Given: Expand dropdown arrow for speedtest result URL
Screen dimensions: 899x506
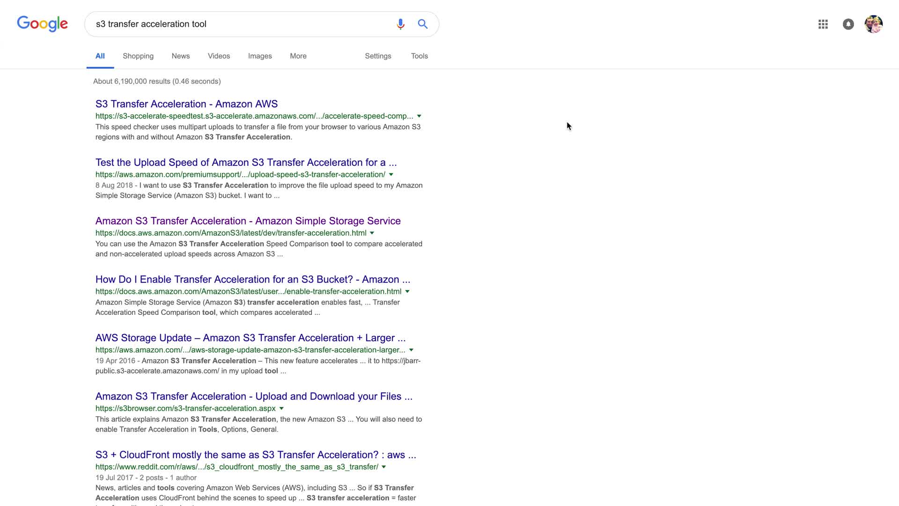Looking at the screenshot, I should [419, 116].
